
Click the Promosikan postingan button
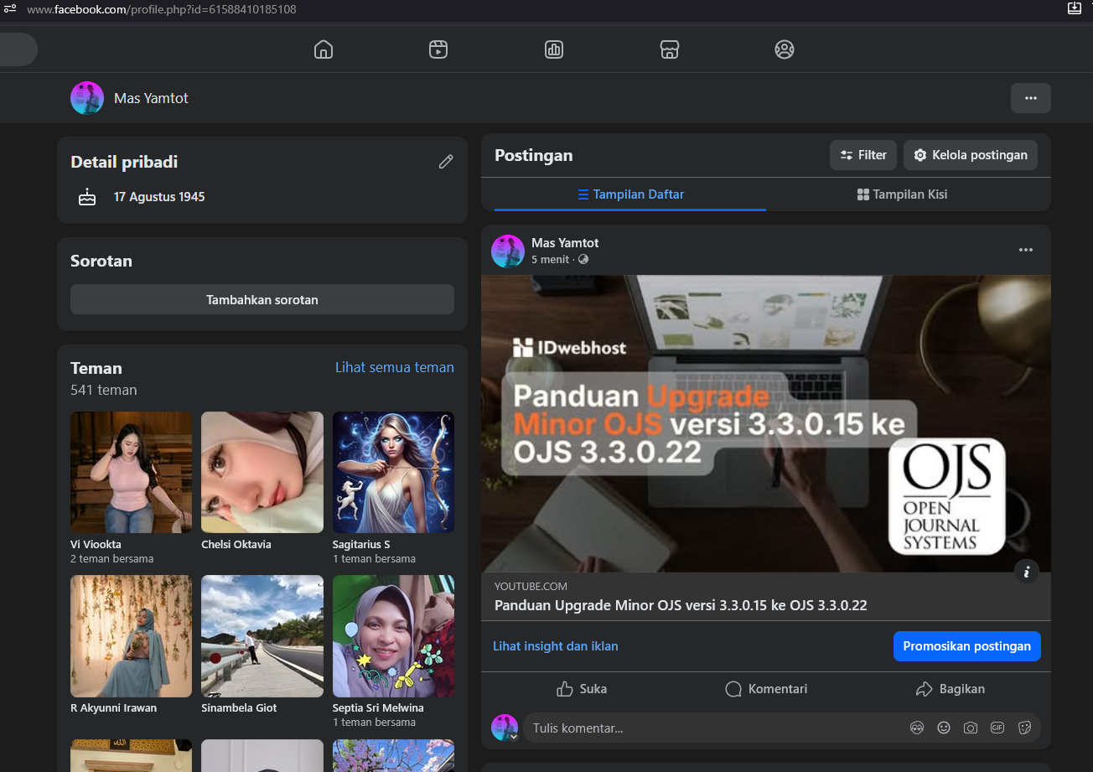pyautogui.click(x=967, y=646)
